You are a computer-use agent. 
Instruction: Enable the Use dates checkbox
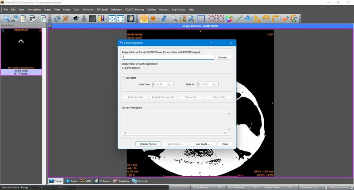click(x=123, y=78)
